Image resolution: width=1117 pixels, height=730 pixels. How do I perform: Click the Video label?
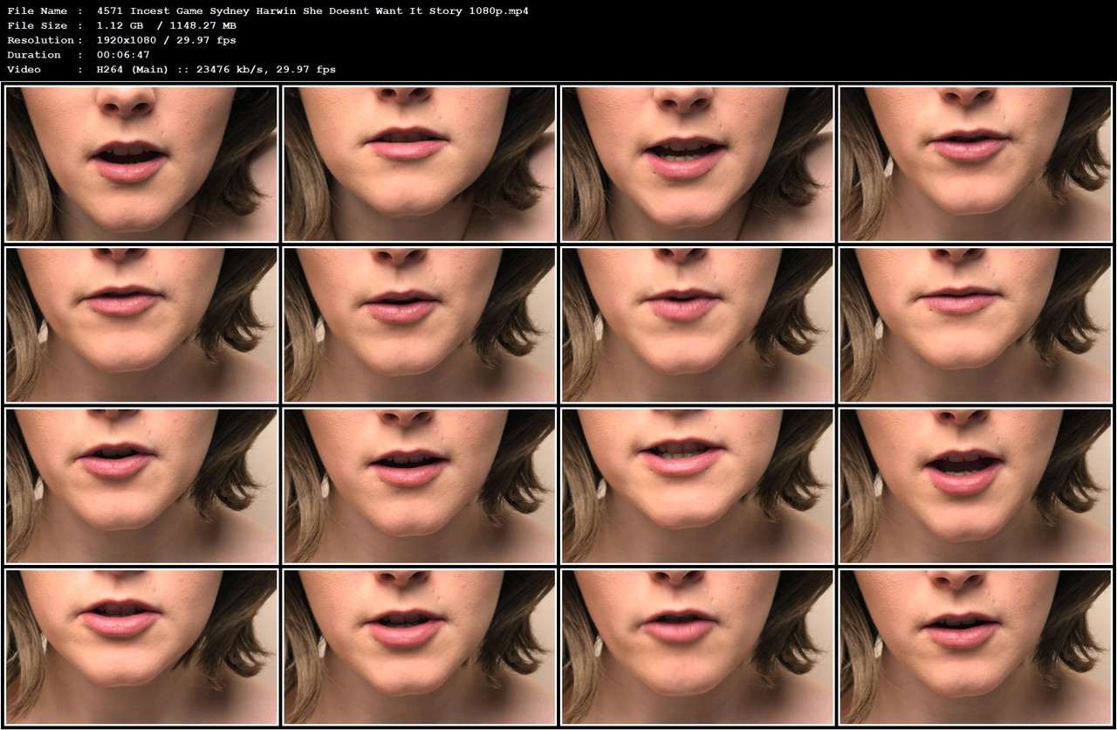24,70
